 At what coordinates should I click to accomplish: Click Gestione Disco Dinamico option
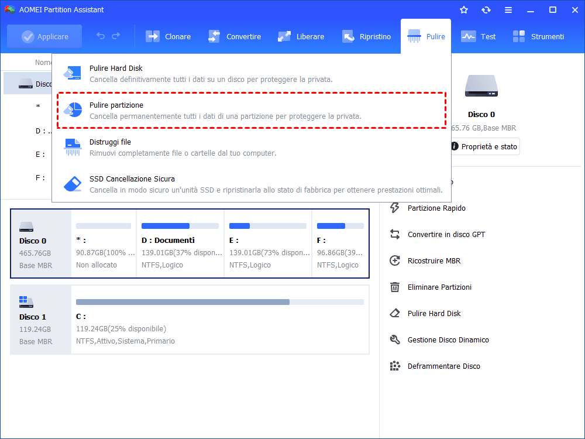point(448,339)
